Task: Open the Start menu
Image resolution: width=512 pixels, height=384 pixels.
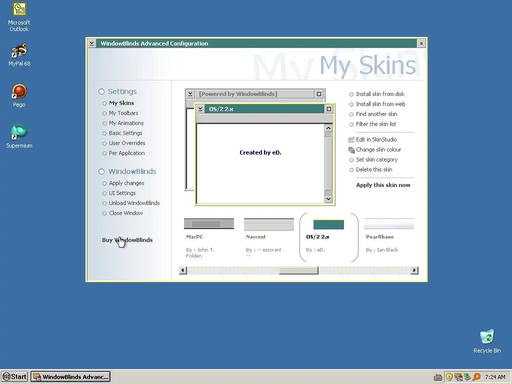Action: (x=14, y=376)
